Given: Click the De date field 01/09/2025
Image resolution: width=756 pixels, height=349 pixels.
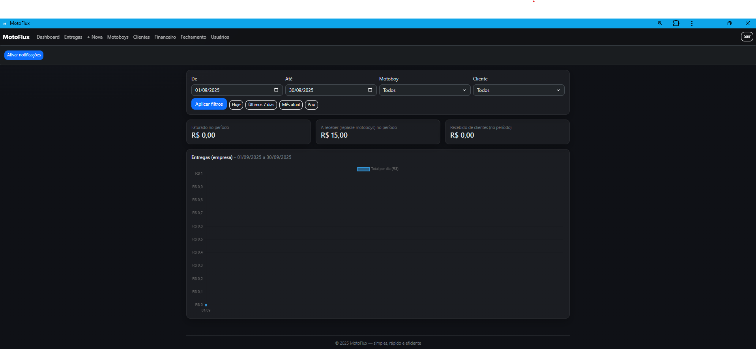Looking at the screenshot, I should tap(237, 90).
